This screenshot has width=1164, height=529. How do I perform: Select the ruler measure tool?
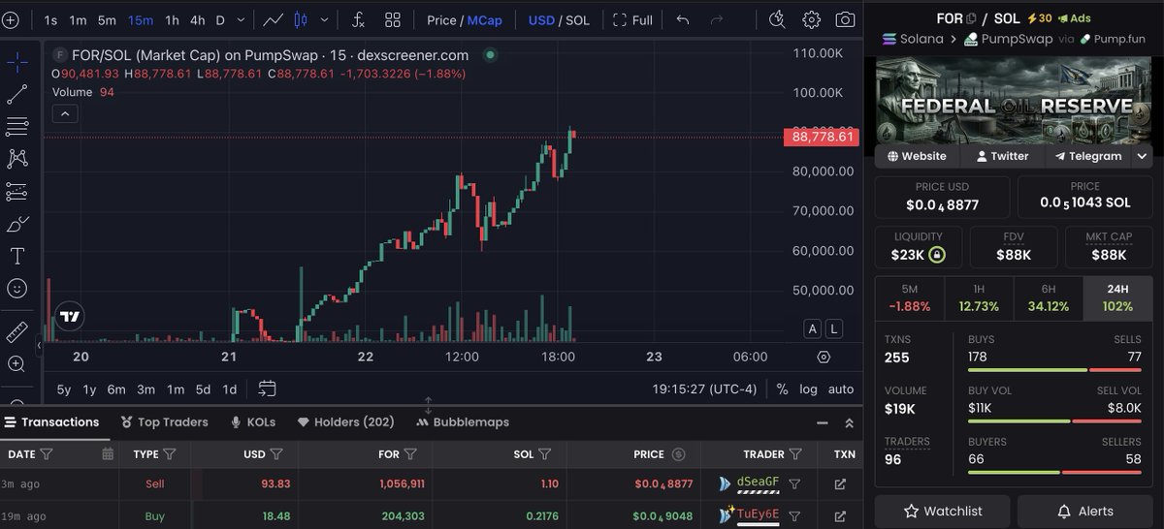[x=16, y=331]
